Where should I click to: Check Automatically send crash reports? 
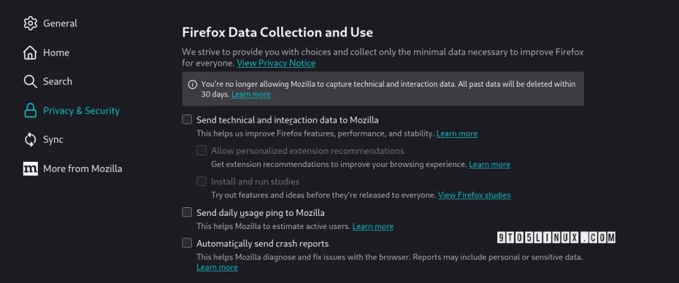coord(187,243)
